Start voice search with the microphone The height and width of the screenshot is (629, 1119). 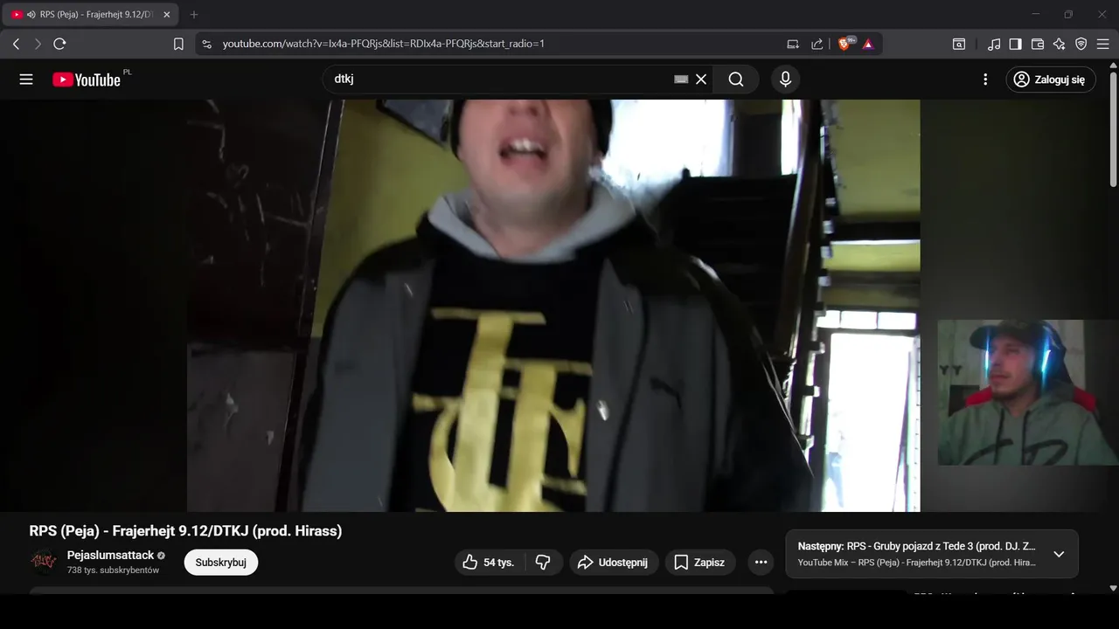coord(785,79)
